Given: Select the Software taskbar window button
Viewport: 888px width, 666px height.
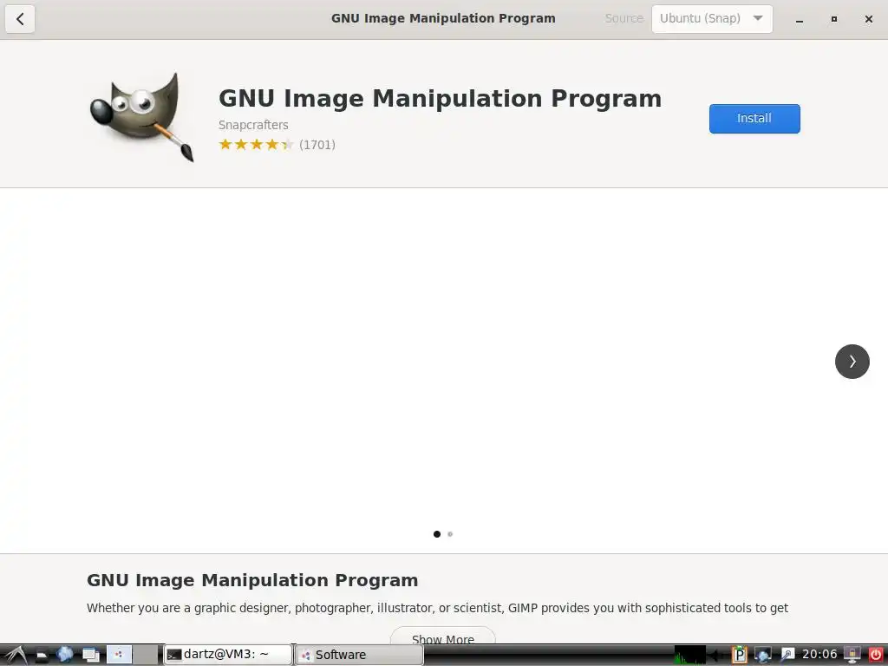Looking at the screenshot, I should coord(359,655).
